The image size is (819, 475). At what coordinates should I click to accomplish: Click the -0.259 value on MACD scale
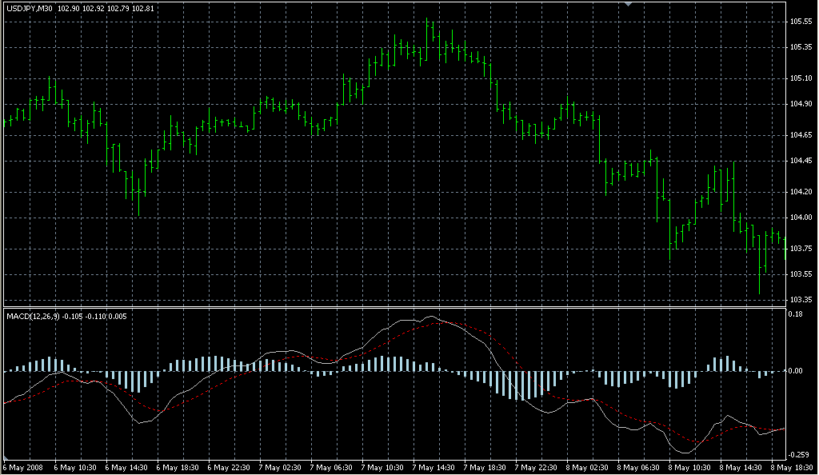click(798, 454)
